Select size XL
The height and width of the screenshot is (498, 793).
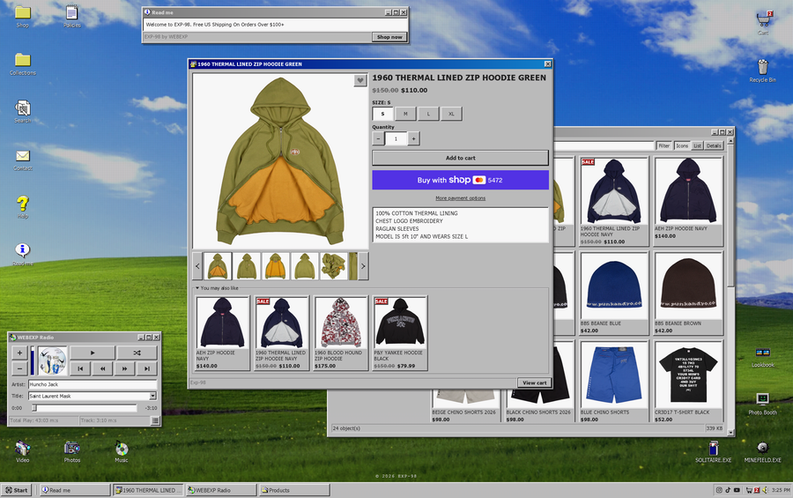pos(451,114)
